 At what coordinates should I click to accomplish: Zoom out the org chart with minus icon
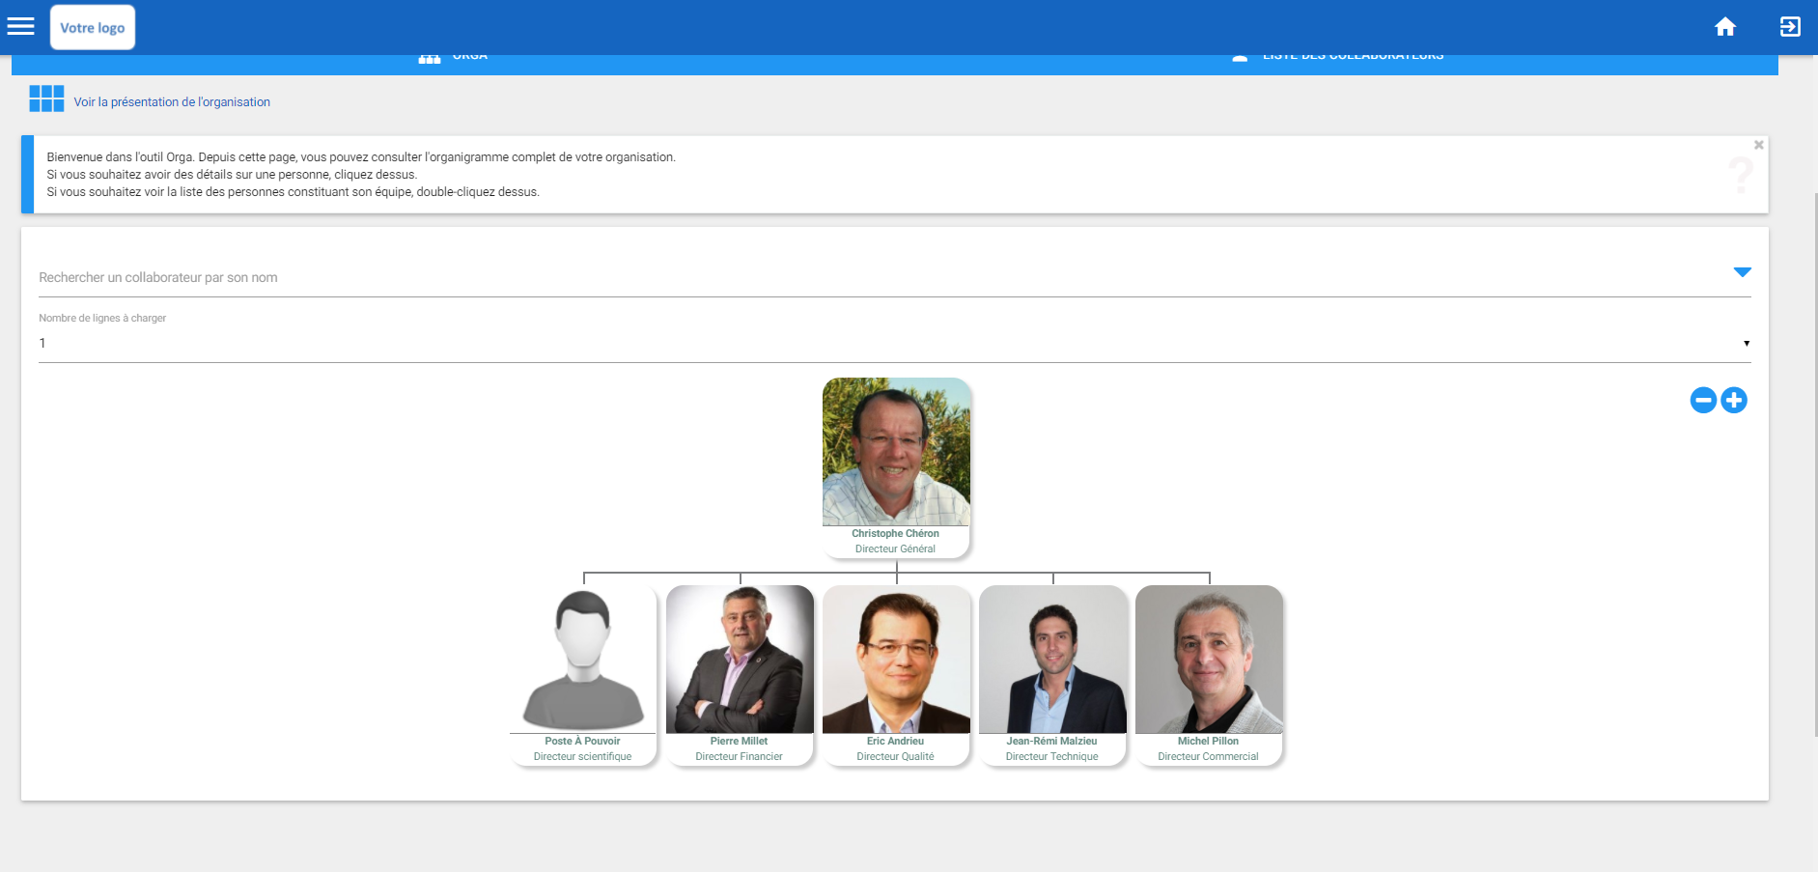pos(1703,400)
